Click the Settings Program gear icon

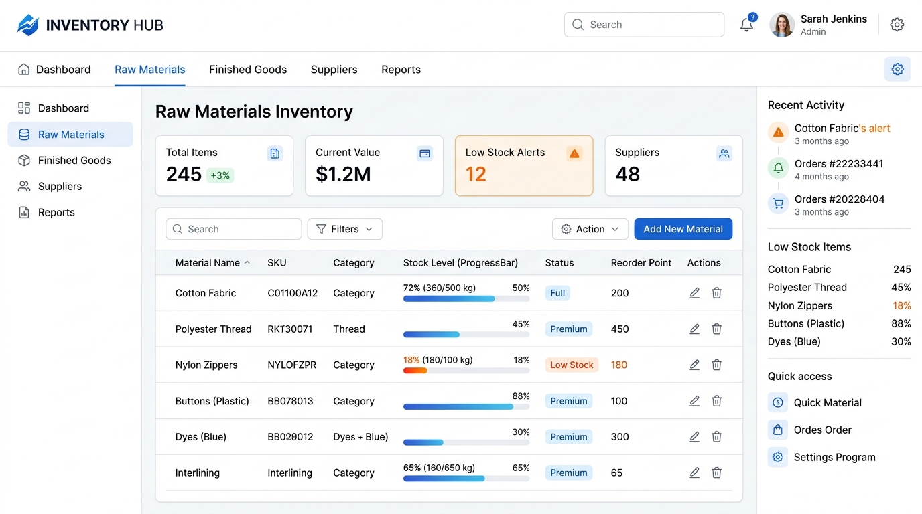778,457
